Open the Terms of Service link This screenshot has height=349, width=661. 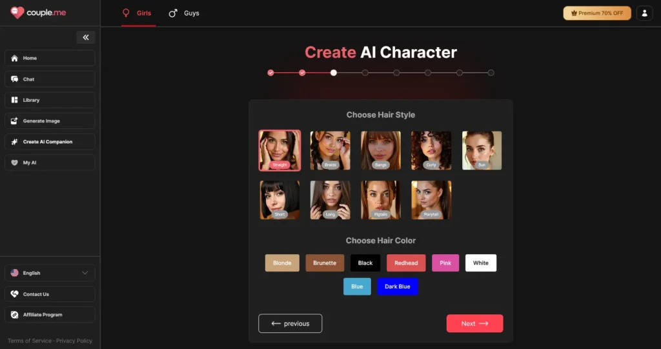point(30,341)
